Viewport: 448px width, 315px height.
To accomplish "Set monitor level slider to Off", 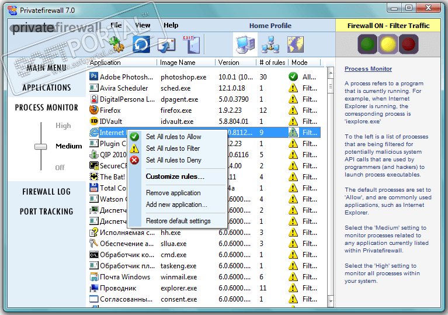I will click(x=60, y=168).
